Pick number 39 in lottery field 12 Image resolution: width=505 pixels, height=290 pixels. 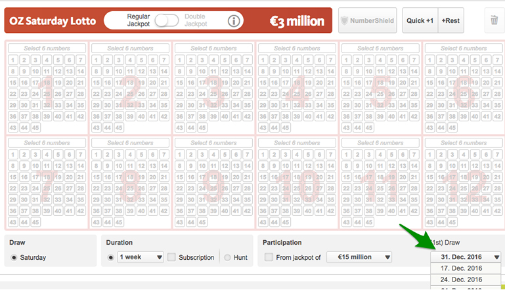pos(464,211)
